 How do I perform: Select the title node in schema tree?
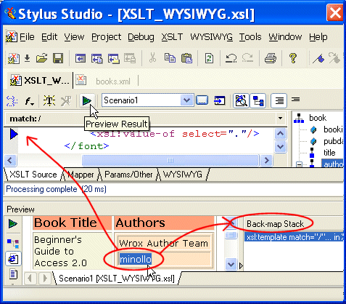tap(329, 153)
